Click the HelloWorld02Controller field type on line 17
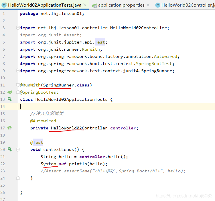 [79, 128]
